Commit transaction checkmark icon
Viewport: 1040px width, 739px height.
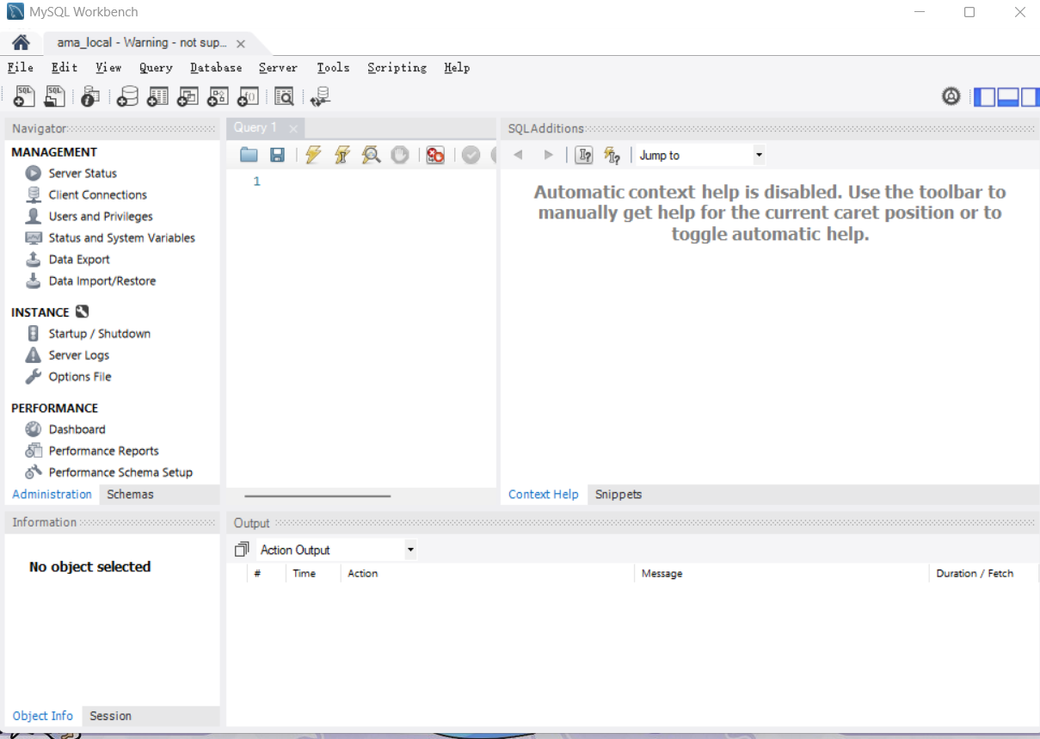coord(471,155)
